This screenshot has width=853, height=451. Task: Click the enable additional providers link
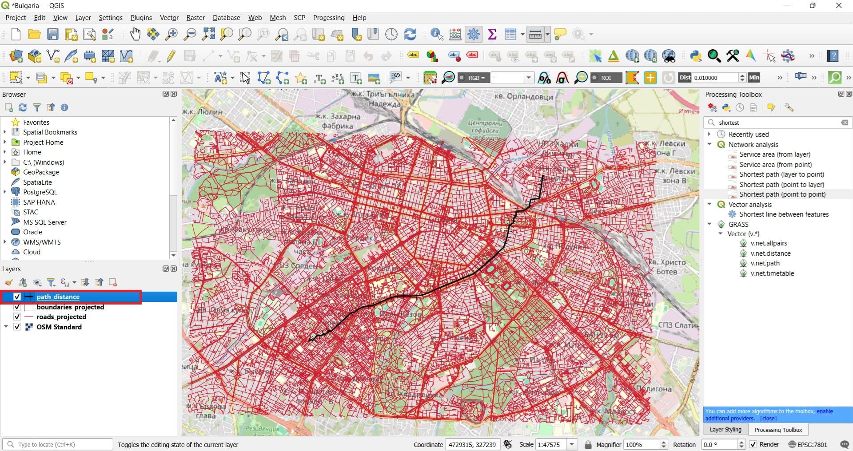click(769, 415)
